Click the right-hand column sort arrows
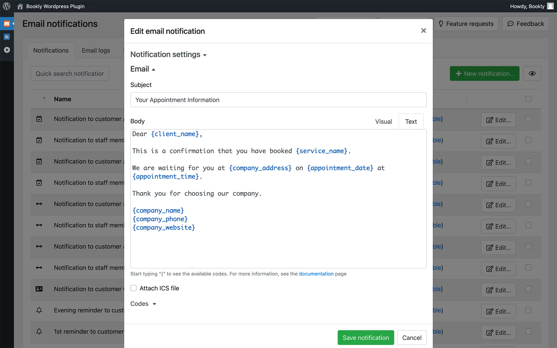557x348 pixels. pyautogui.click(x=466, y=99)
